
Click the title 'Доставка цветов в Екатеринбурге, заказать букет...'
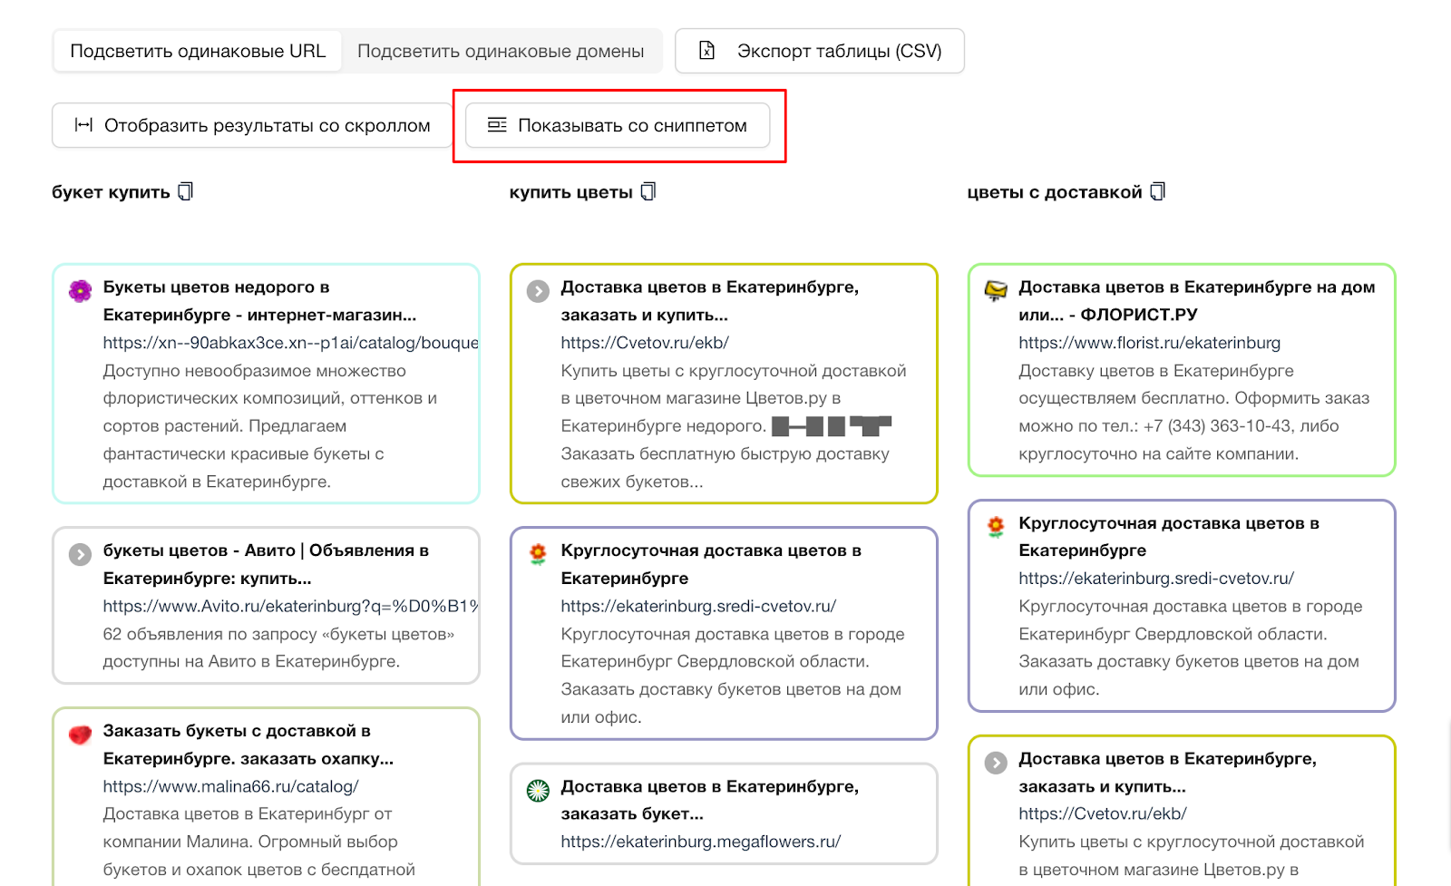pyautogui.click(x=709, y=800)
